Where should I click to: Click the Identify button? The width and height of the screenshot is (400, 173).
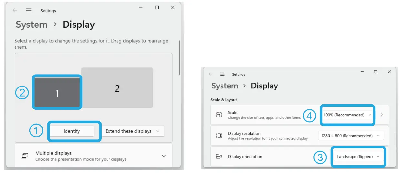pyautogui.click(x=72, y=131)
